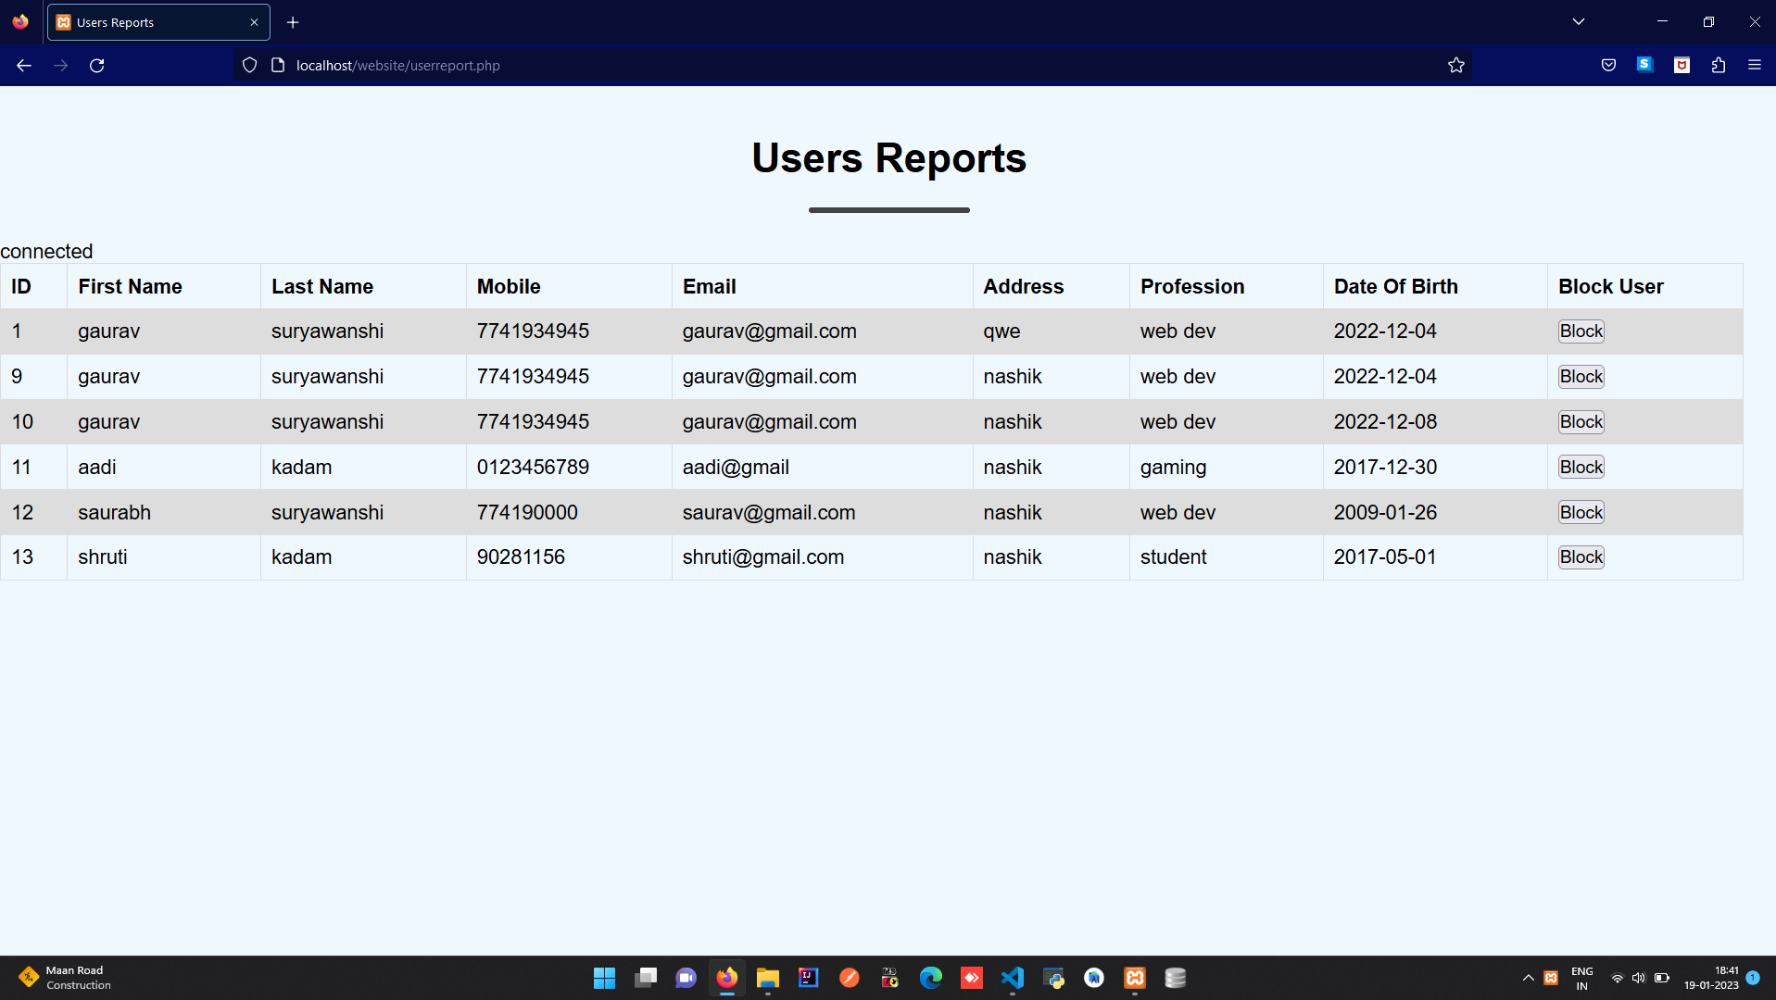Toggle the ENG IN language indicator

coord(1582,978)
